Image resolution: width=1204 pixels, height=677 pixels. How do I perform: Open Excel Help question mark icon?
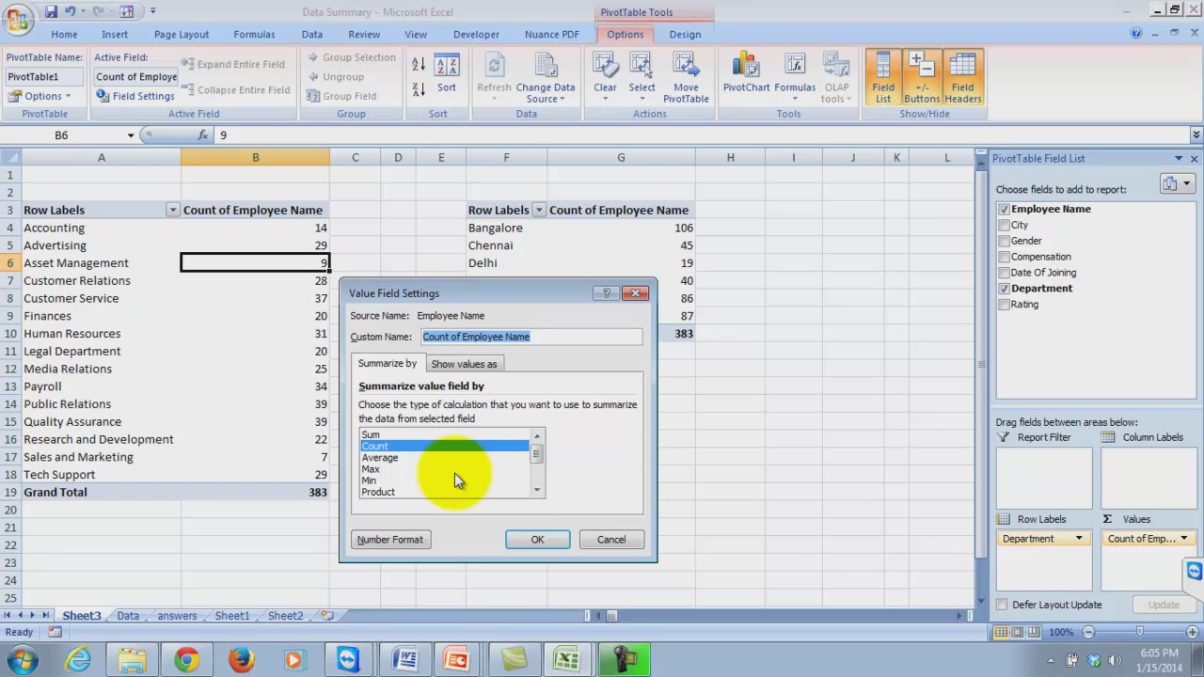pyautogui.click(x=1136, y=34)
